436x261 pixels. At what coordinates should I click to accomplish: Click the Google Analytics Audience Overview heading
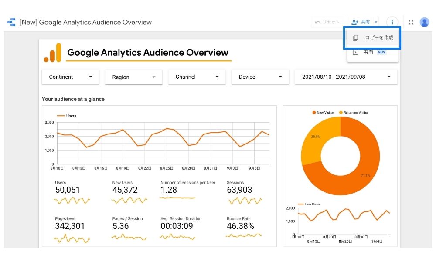tap(148, 53)
